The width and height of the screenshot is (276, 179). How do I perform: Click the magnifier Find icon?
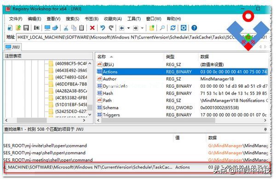tap(162, 28)
